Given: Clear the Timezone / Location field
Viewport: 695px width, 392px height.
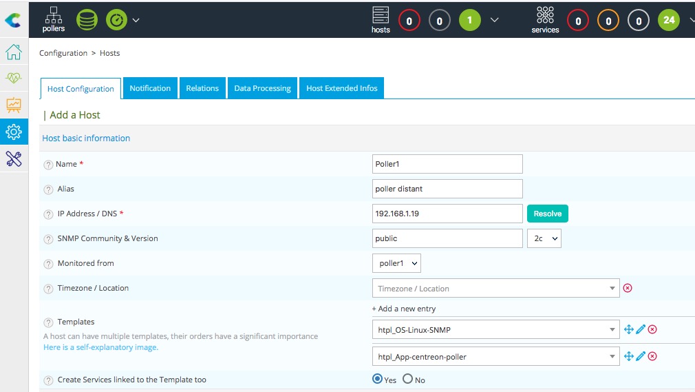Looking at the screenshot, I should click(x=628, y=288).
